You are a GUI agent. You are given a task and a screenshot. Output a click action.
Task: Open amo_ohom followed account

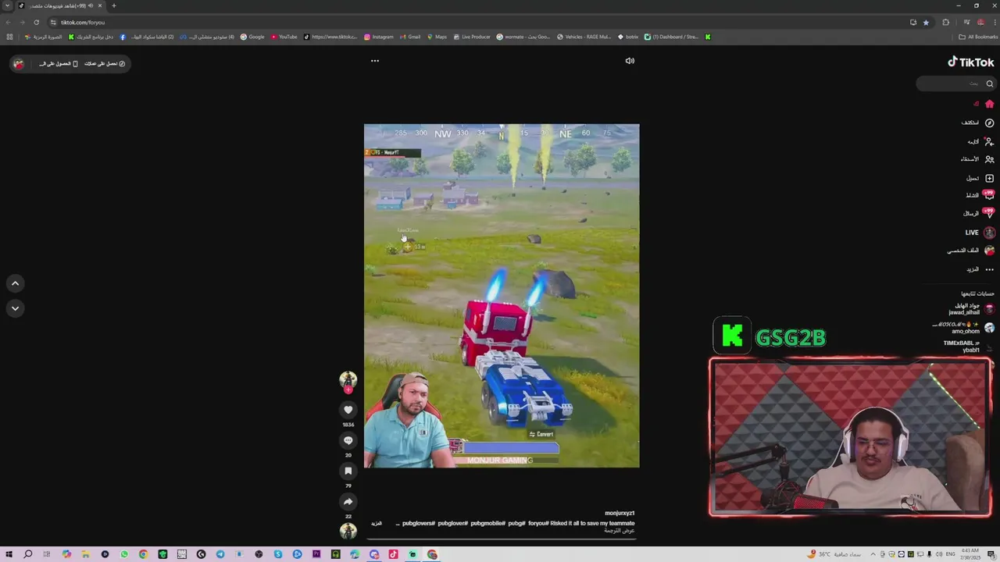coord(963,328)
